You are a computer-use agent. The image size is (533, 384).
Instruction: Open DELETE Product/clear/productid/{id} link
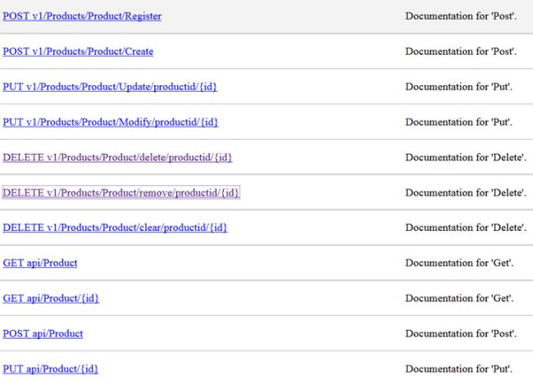(115, 228)
